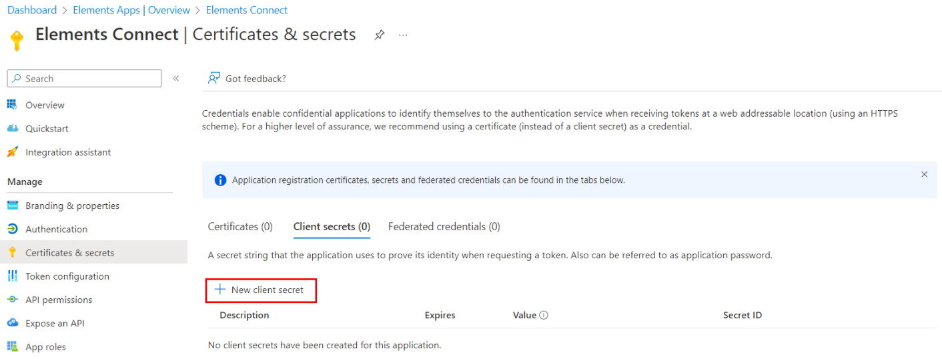
Task: Open Elements Apps | Overview breadcrumb
Action: pos(131,10)
